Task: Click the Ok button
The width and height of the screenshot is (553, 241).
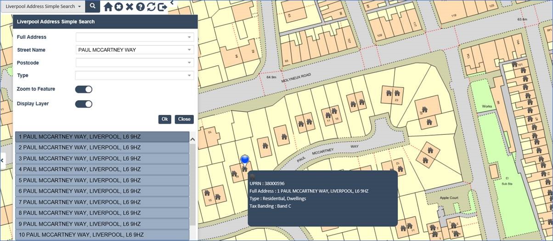Action: click(x=165, y=119)
